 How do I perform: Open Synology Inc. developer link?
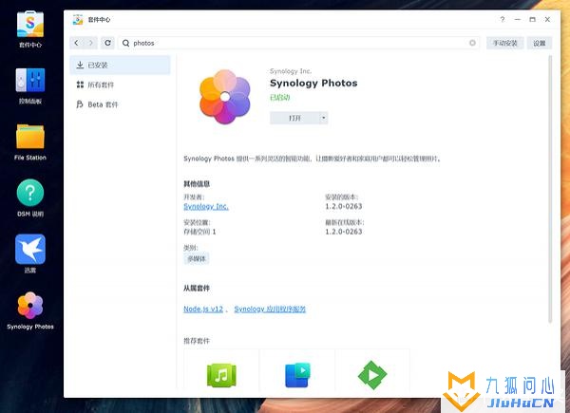[x=206, y=206]
